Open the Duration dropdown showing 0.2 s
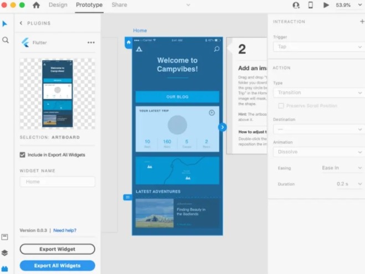The image size is (365, 274). point(349,184)
